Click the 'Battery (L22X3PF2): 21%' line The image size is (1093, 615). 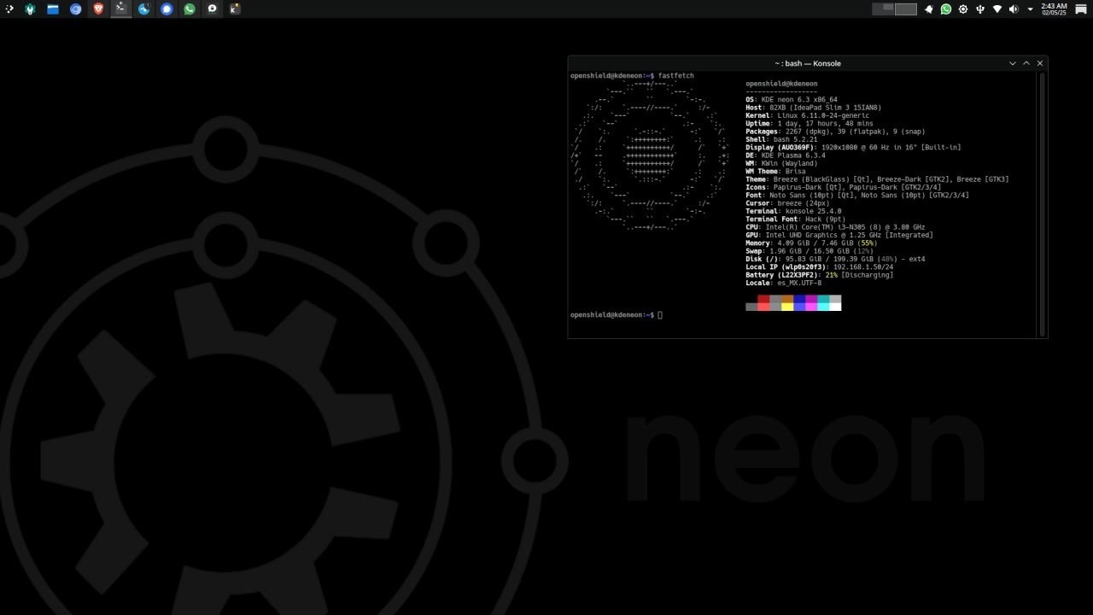[820, 275]
